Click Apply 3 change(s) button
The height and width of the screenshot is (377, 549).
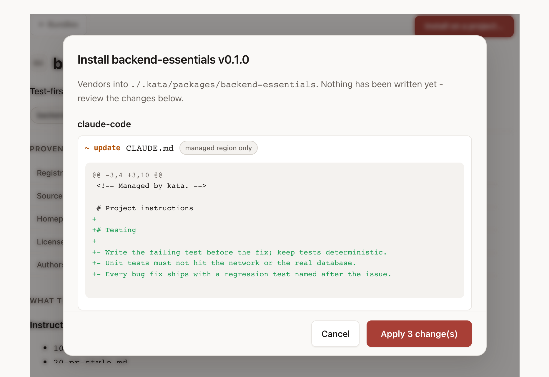coord(419,334)
